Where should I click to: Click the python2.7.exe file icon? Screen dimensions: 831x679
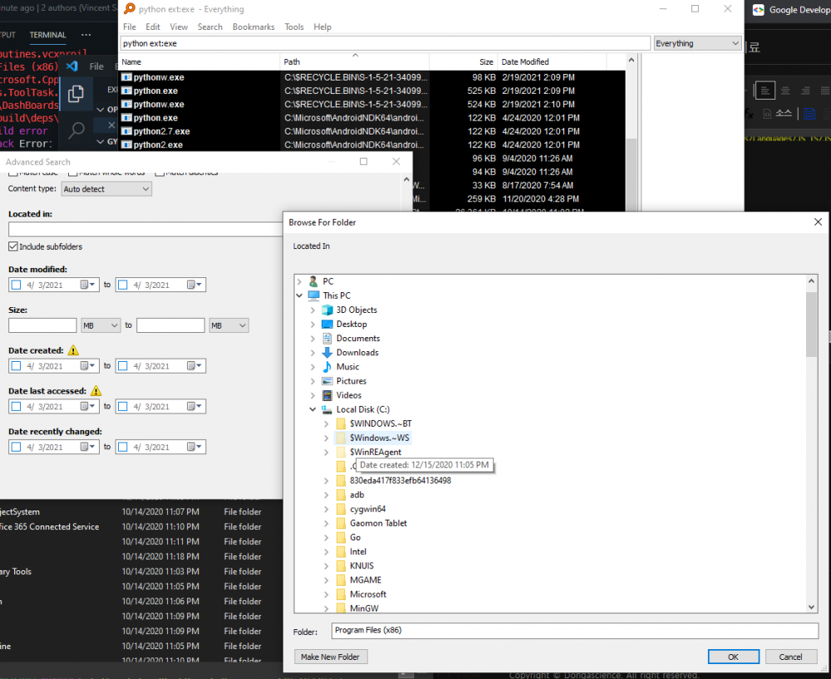pyautogui.click(x=126, y=131)
